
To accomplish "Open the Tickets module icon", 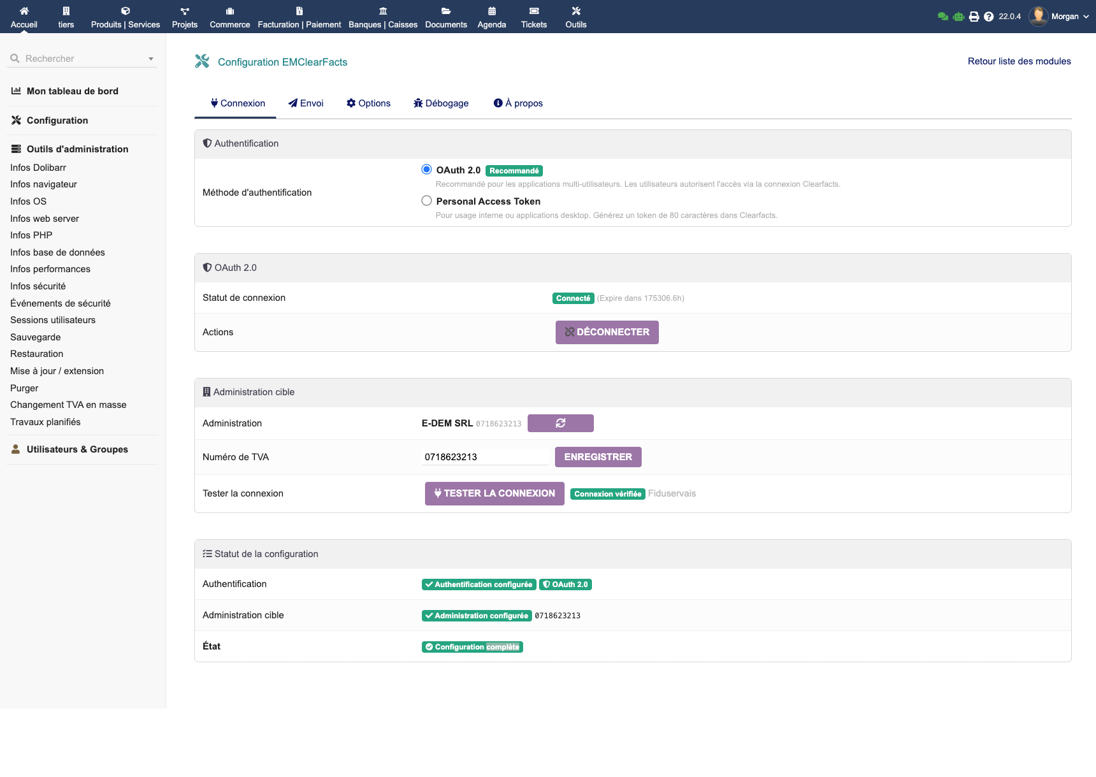I will 533,17.
